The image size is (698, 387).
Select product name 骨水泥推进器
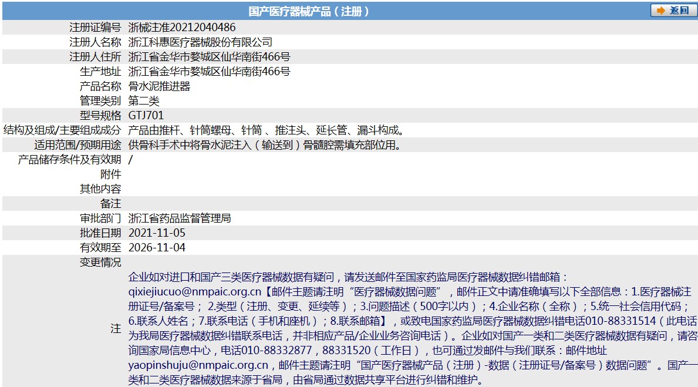159,86
